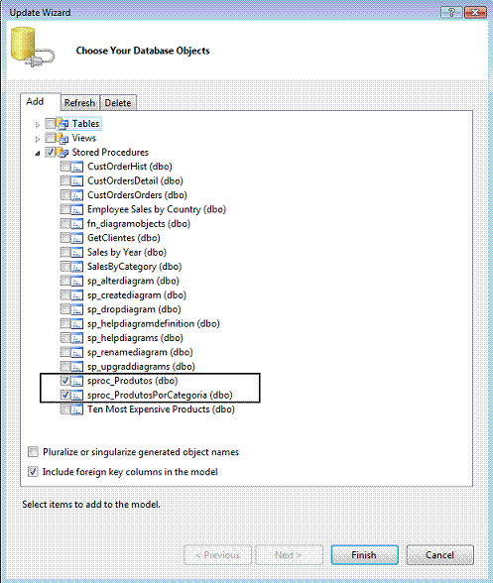Expand the Tables tree node
The height and width of the screenshot is (583, 493).
38,125
